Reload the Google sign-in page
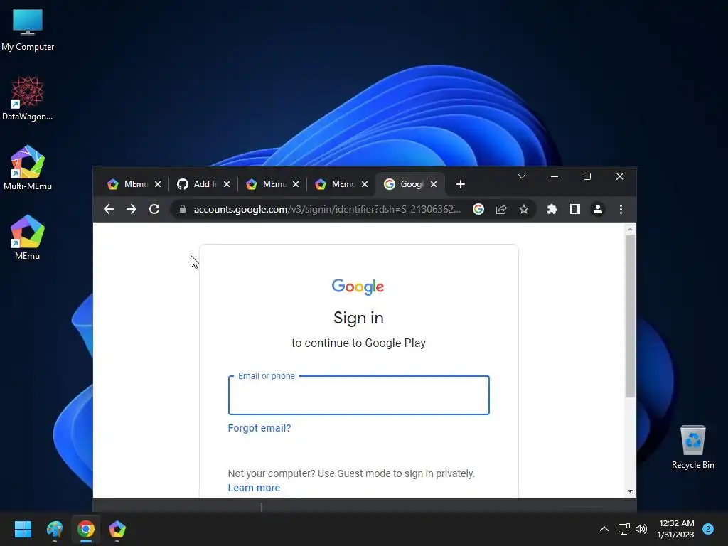Screen dimensions: 728x546 [154, 210]
